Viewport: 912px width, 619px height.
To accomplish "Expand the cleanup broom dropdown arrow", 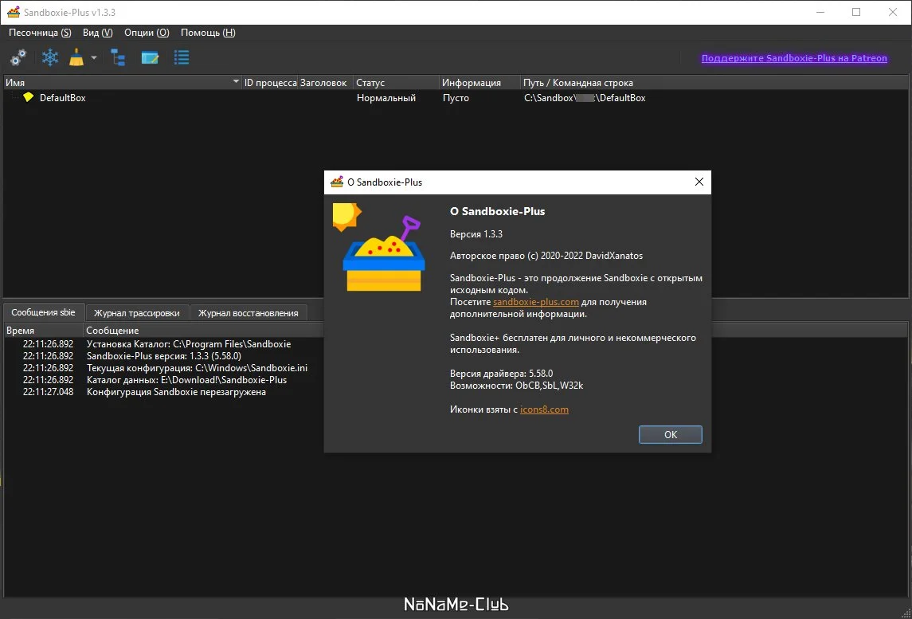I will [x=94, y=57].
